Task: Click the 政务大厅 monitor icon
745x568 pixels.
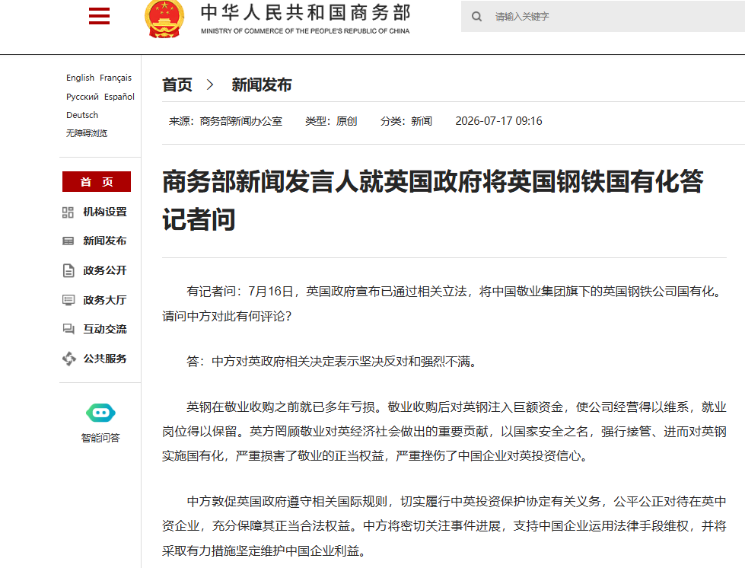Action: tap(68, 300)
